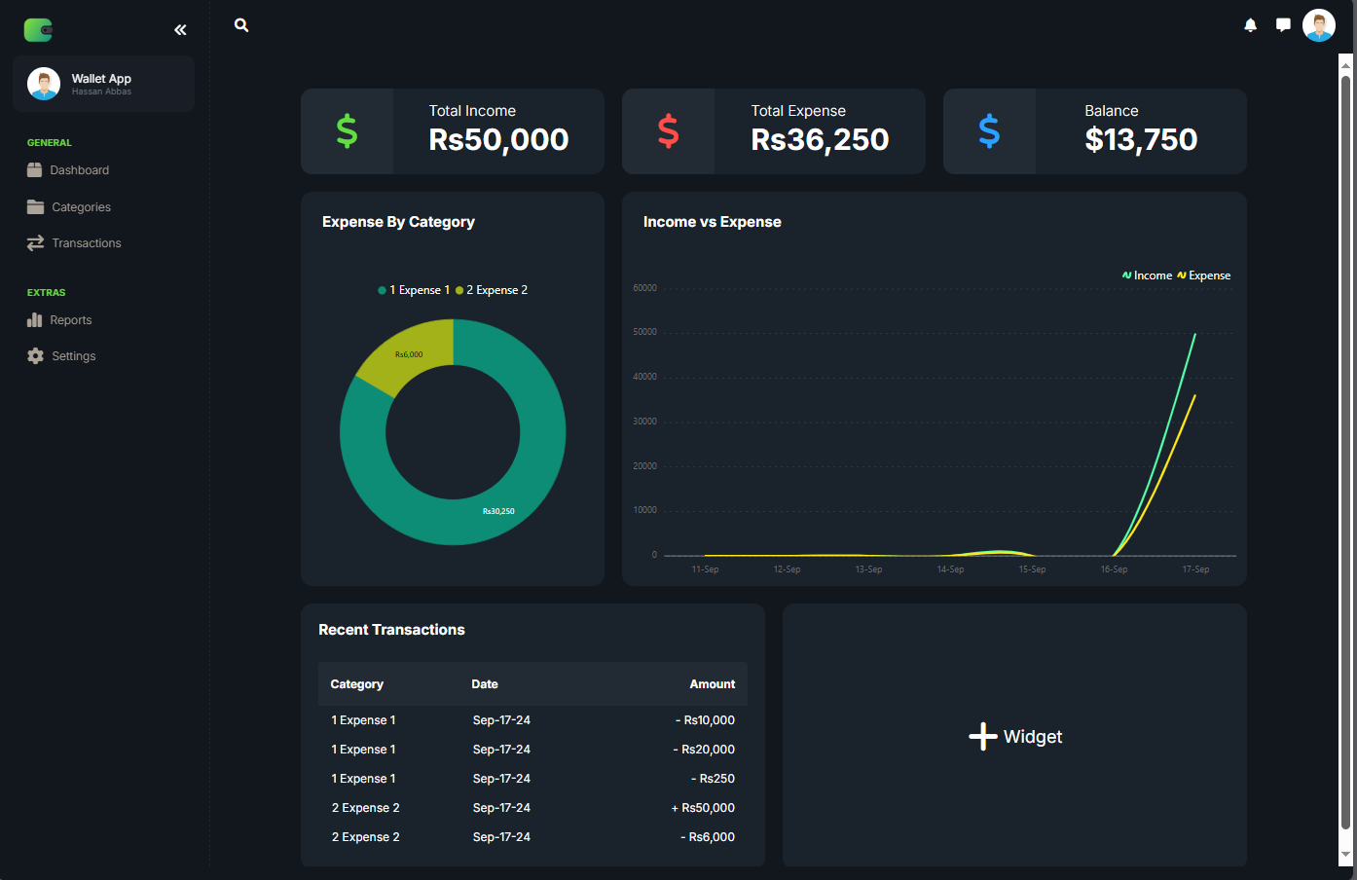Toggle the Expense series legend in line chart
This screenshot has height=880, width=1357.
point(1204,275)
